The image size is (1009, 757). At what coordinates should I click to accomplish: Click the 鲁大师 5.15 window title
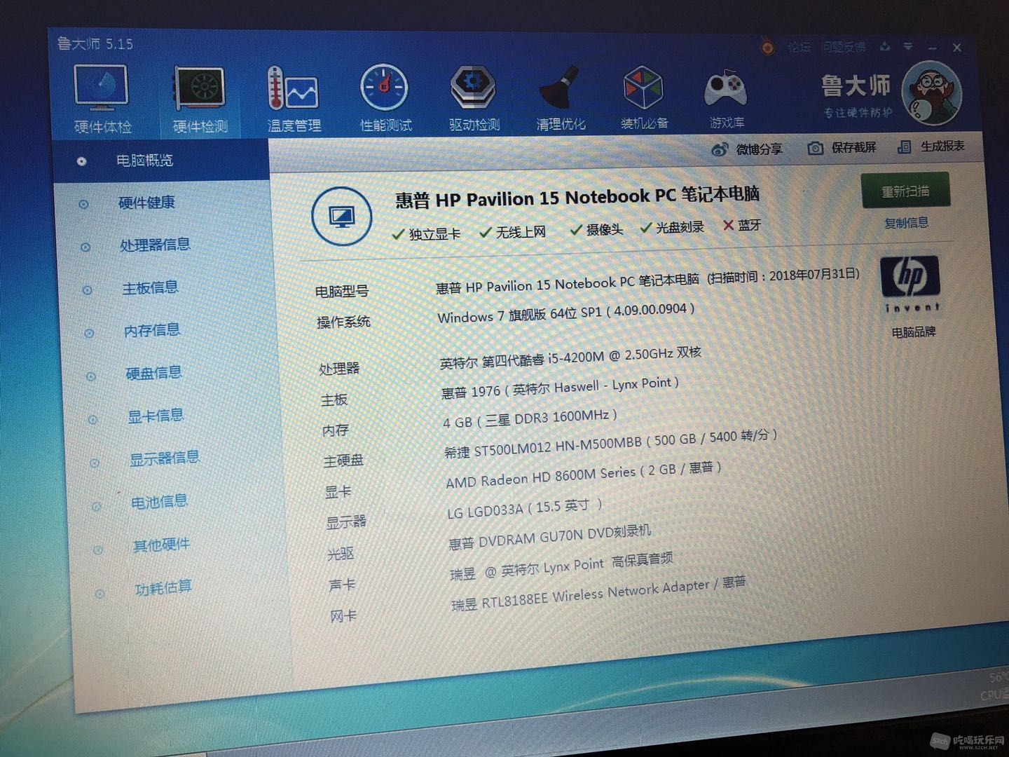pyautogui.click(x=95, y=43)
